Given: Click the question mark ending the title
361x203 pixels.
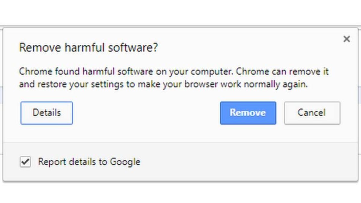Looking at the screenshot, I should pyautogui.click(x=155, y=48).
